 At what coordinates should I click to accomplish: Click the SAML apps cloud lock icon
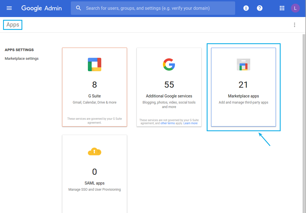pos(94,152)
